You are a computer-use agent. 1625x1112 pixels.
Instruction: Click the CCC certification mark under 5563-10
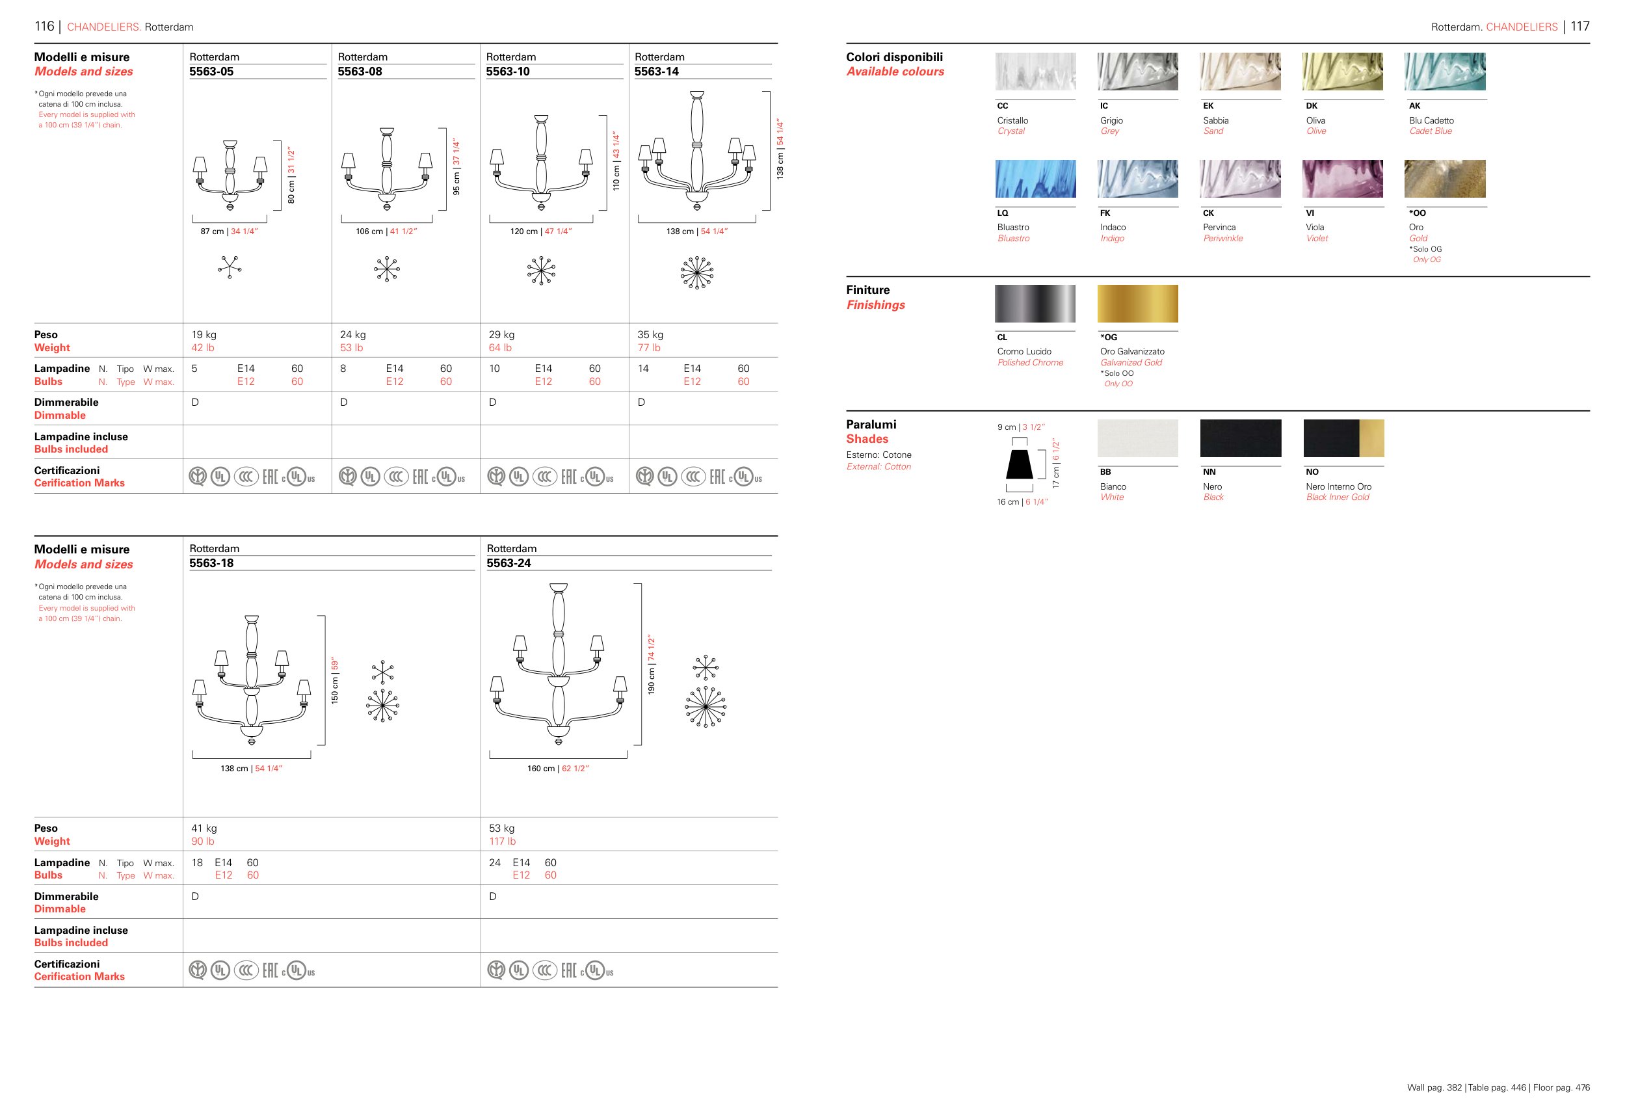(x=545, y=477)
